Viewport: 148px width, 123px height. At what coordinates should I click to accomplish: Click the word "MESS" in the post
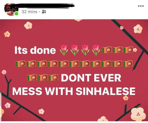tap(27, 91)
